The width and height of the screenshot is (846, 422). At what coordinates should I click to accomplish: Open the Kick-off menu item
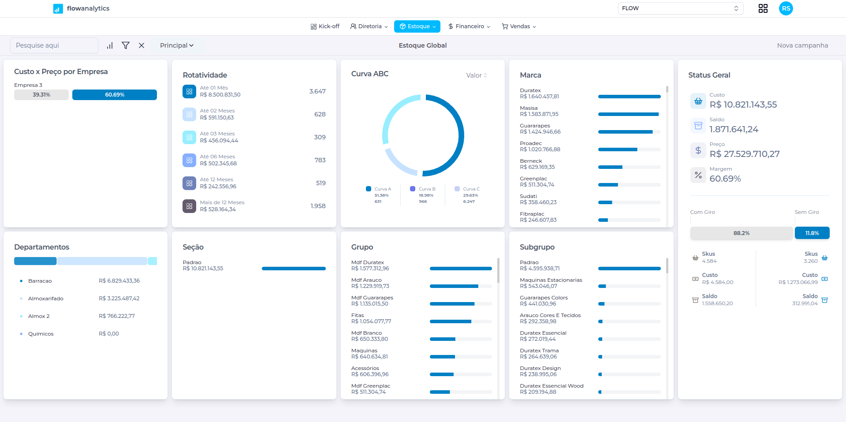click(x=325, y=26)
